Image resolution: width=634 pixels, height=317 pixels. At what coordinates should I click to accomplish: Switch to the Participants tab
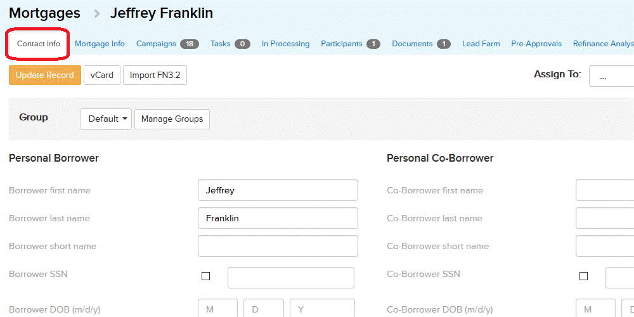342,44
